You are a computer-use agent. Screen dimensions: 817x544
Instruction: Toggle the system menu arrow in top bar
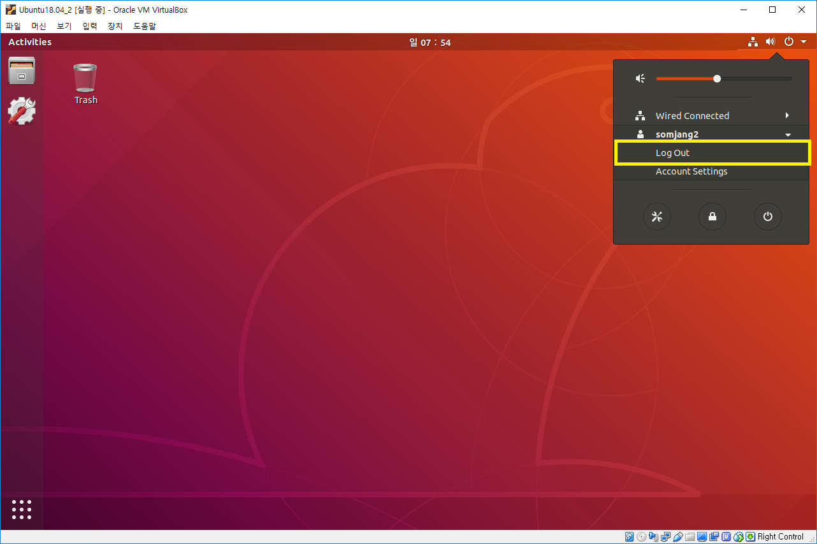pos(804,42)
